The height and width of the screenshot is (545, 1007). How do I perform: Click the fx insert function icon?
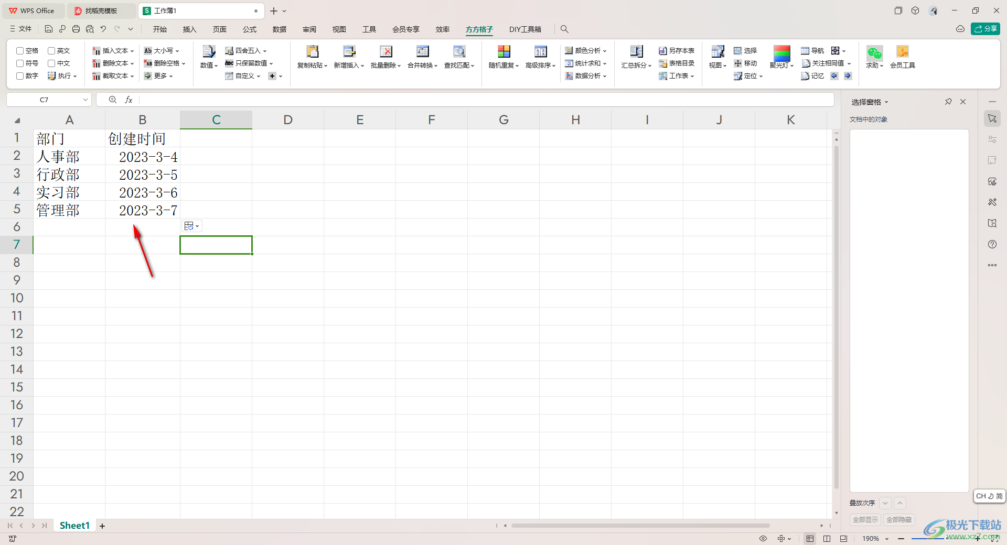[128, 100]
